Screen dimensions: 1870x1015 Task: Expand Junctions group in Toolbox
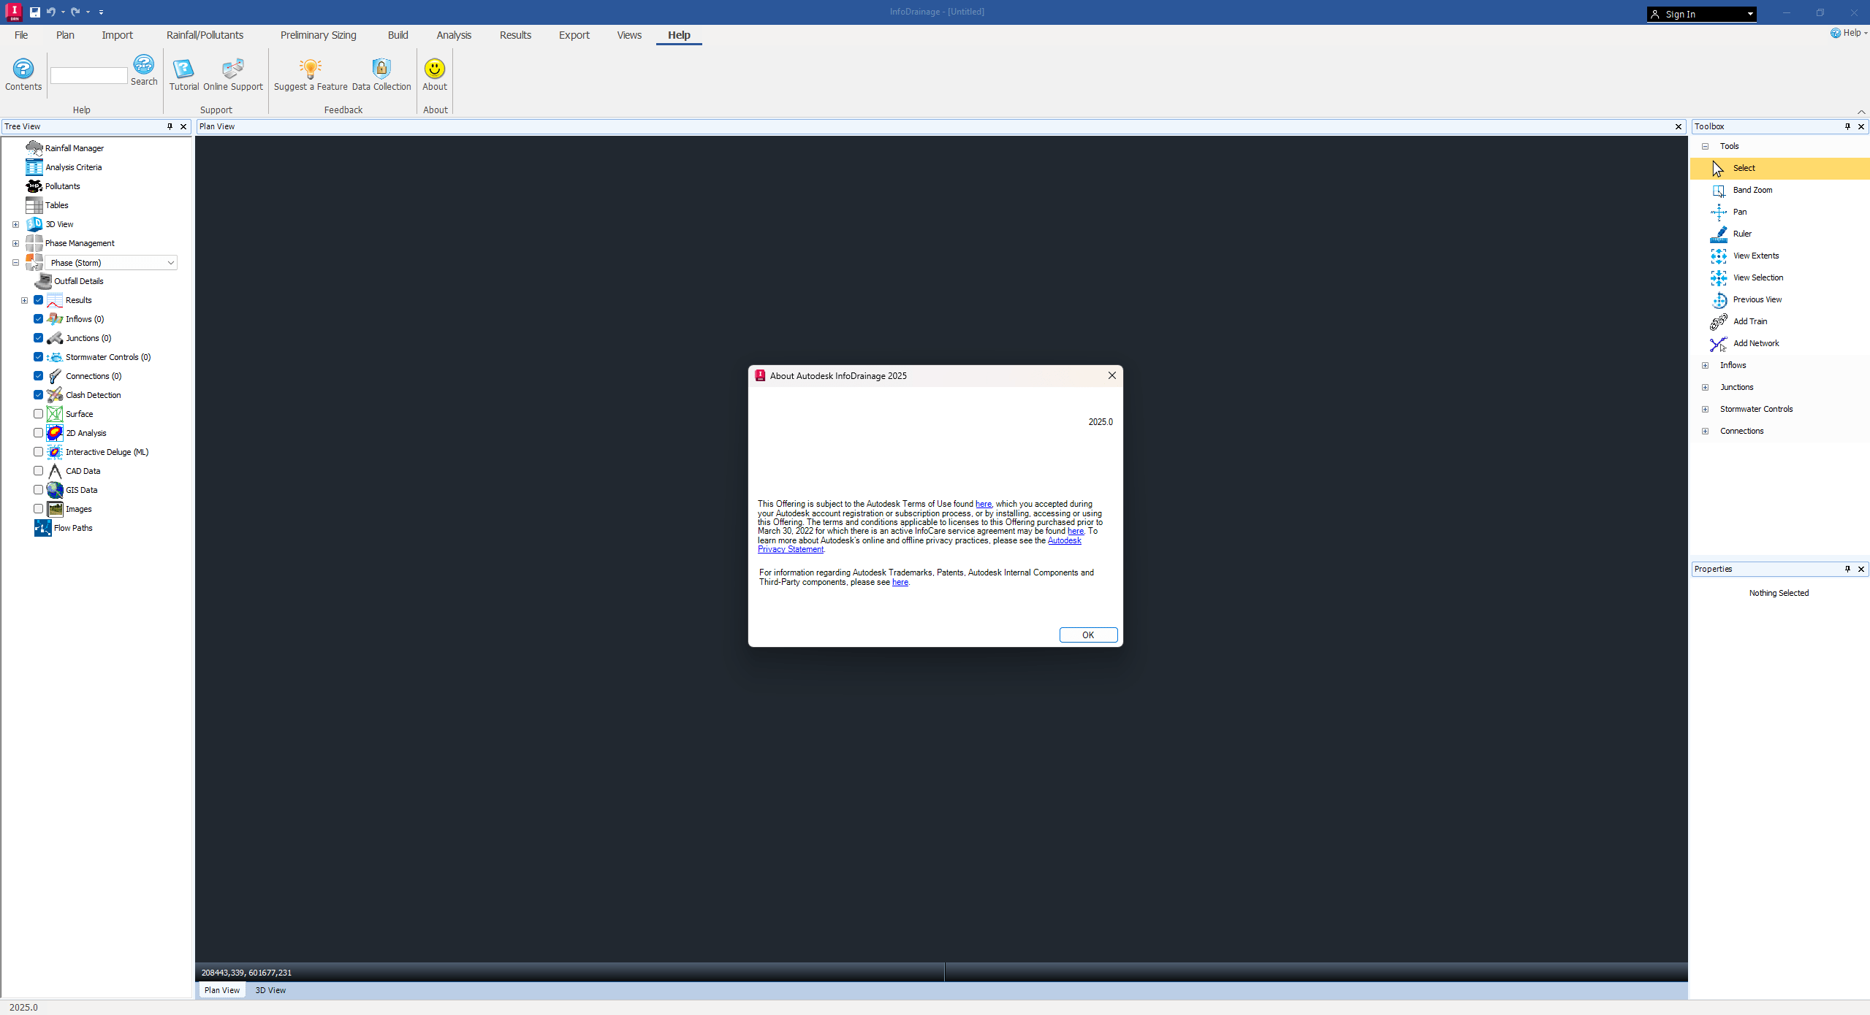coord(1706,387)
